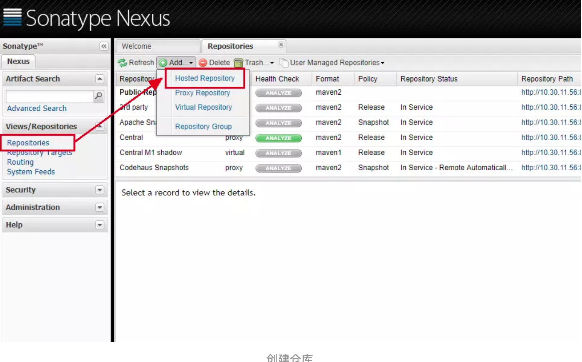The image size is (582, 362).
Task: Click ANALYZE button in Central M1 shadow row
Action: tap(279, 153)
